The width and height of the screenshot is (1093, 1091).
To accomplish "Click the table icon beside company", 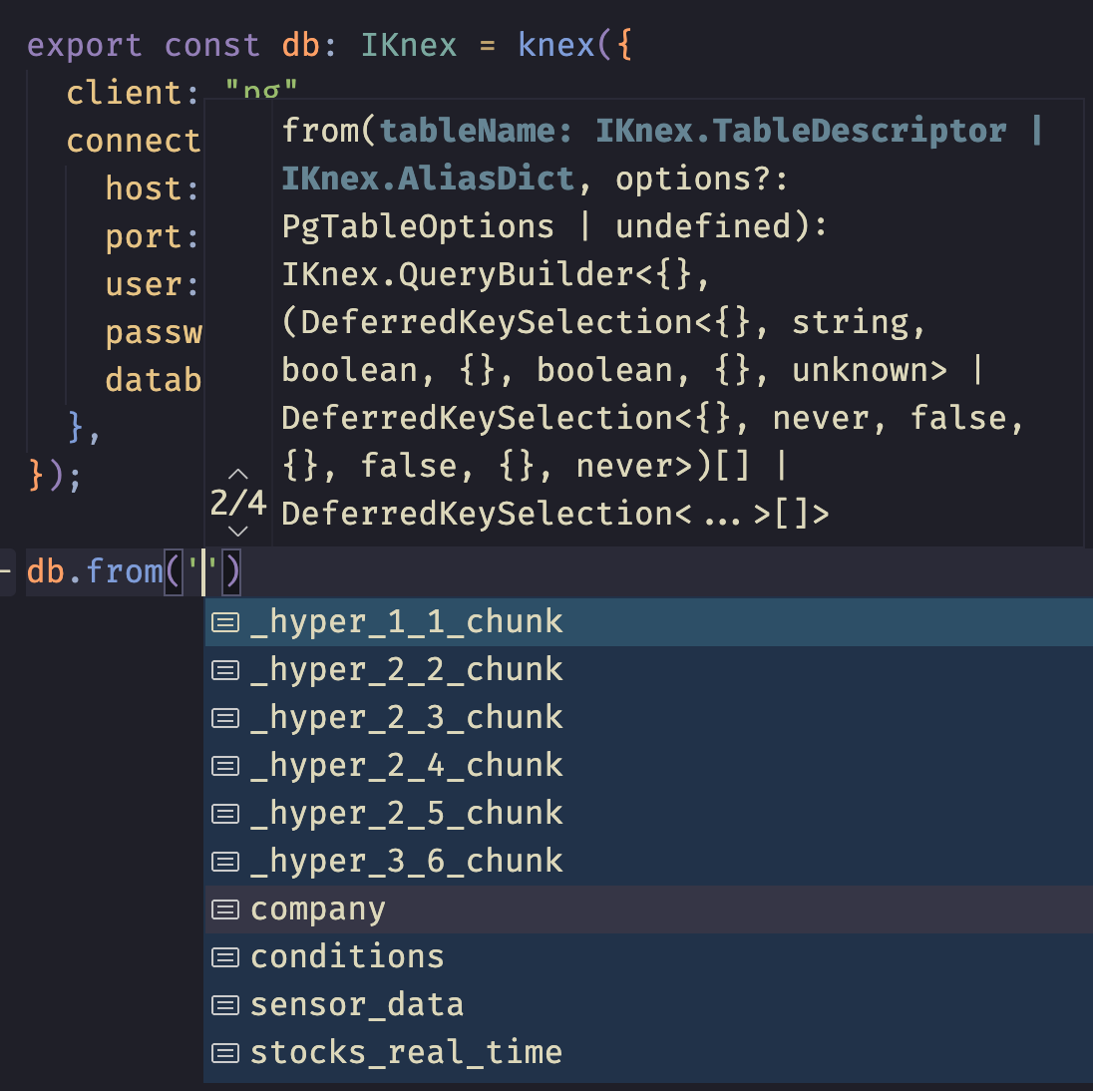I will pos(225,909).
